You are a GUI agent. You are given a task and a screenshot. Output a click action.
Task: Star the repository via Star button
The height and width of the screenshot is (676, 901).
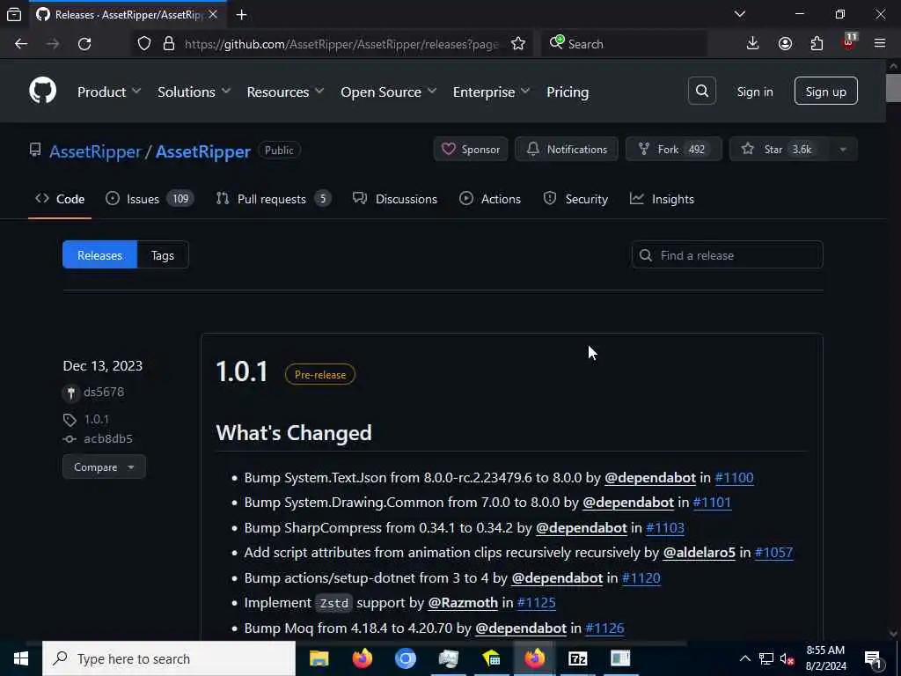point(780,150)
